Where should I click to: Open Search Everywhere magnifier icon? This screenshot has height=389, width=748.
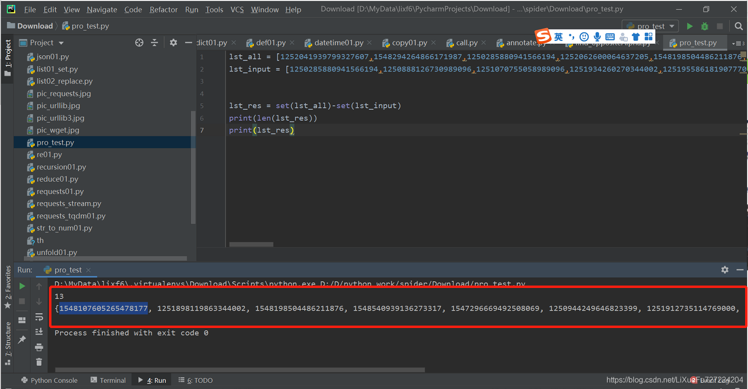pyautogui.click(x=738, y=26)
